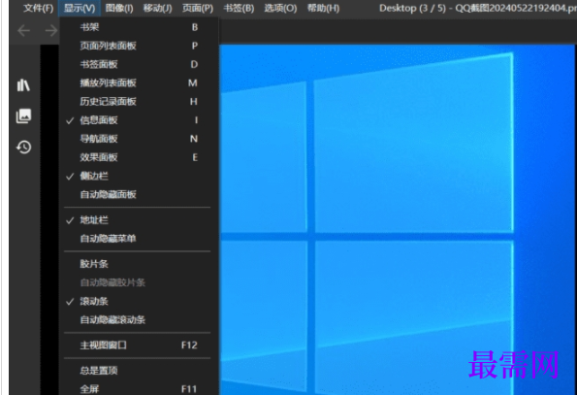Select 效果面板 menu entry
Screen dimensions: 577x395
pyautogui.click(x=138, y=157)
